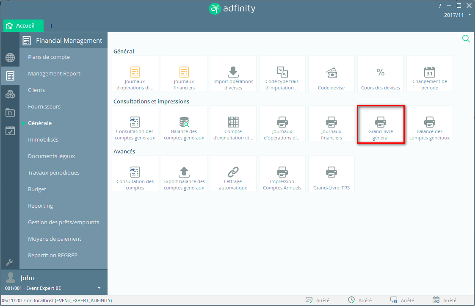
Task: Print Balance des comptes généraux tile
Action: (430, 124)
